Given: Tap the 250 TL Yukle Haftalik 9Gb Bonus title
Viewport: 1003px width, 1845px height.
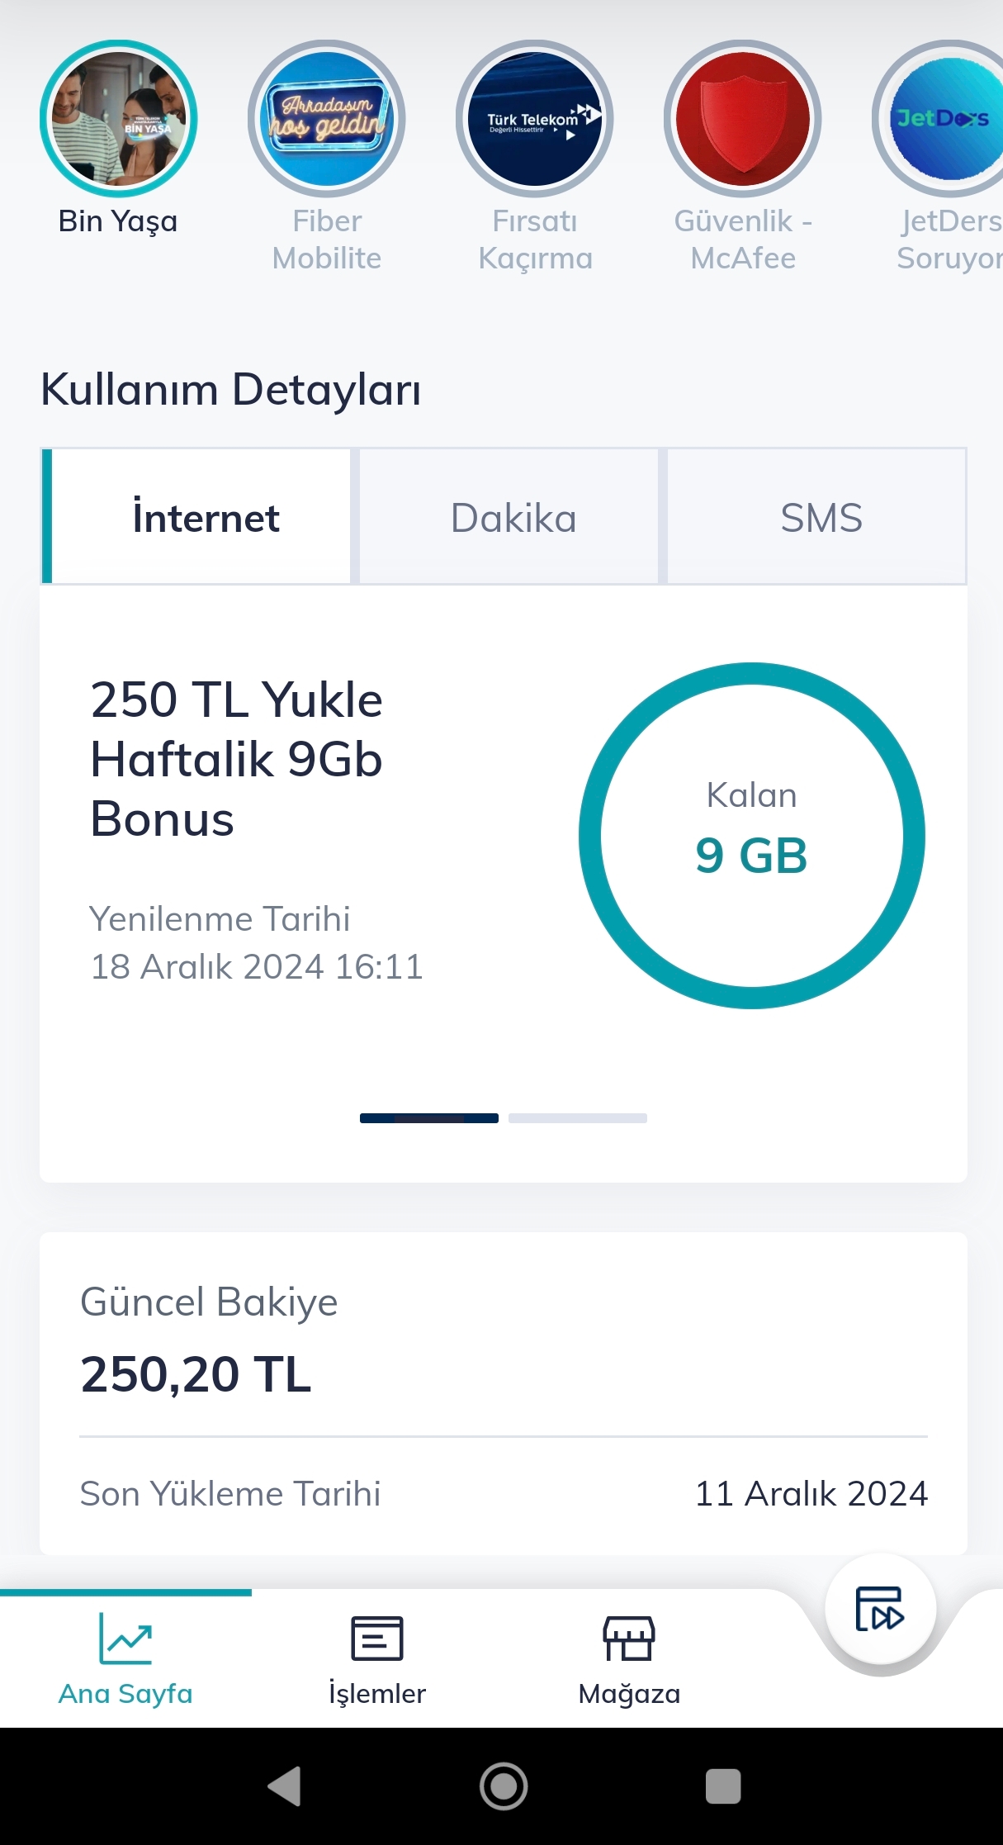Looking at the screenshot, I should [236, 759].
